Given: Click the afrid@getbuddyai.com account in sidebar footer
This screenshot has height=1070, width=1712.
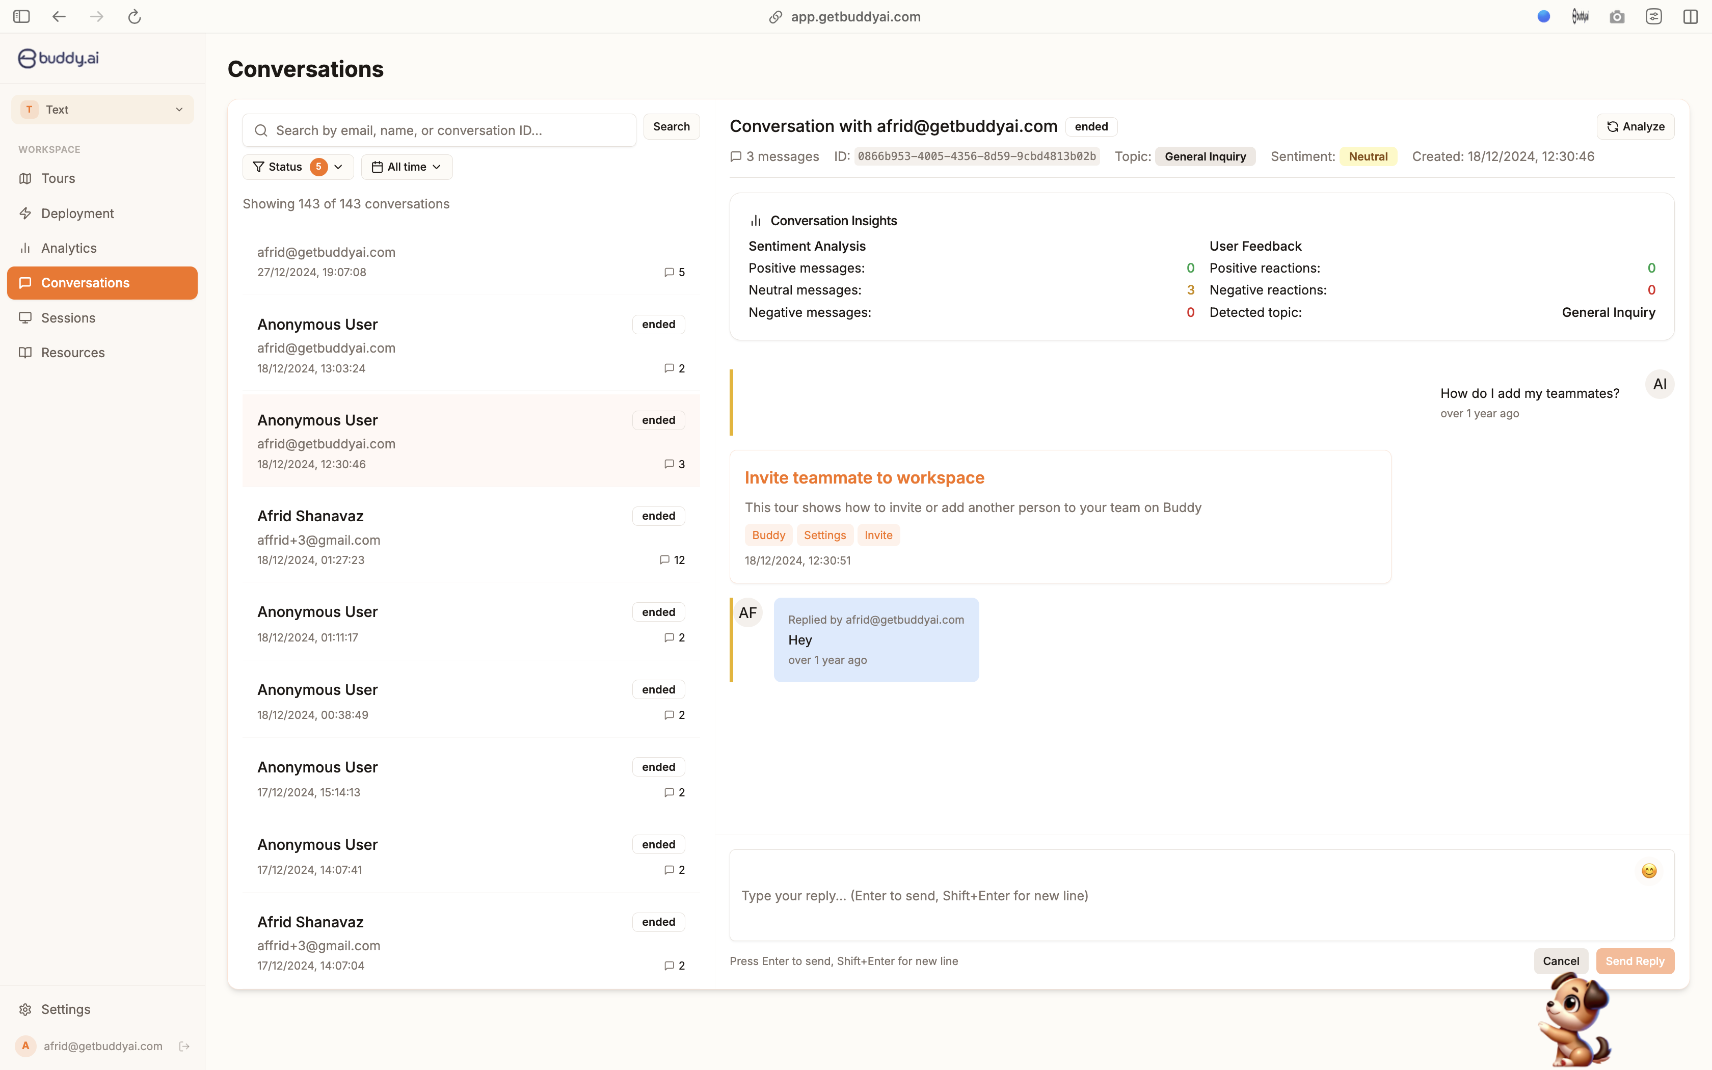Looking at the screenshot, I should point(103,1046).
